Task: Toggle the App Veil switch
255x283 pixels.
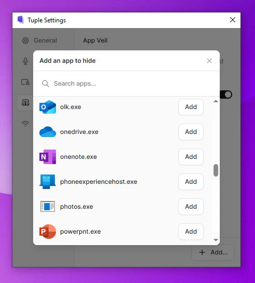Action: tap(226, 95)
